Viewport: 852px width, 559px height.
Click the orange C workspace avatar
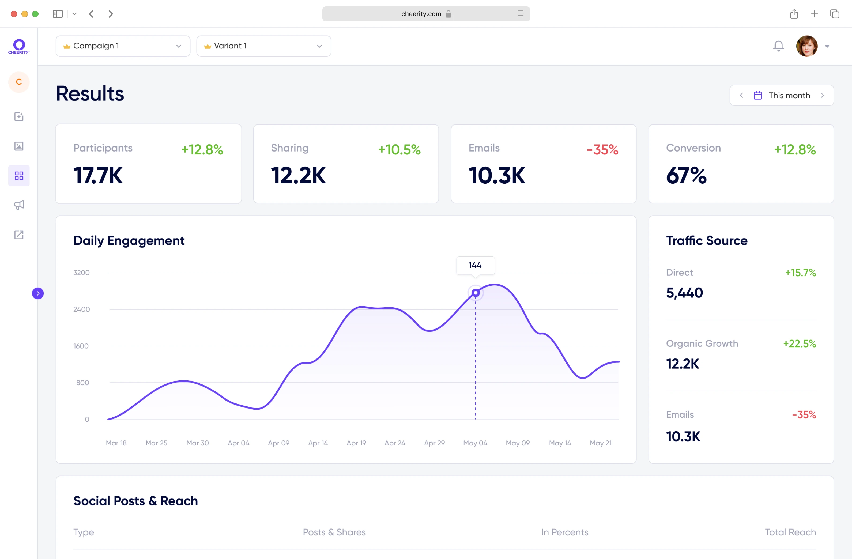(19, 82)
